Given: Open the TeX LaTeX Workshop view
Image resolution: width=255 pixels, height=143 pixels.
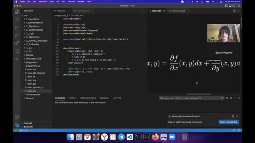Looking at the screenshot, I should [17, 59].
